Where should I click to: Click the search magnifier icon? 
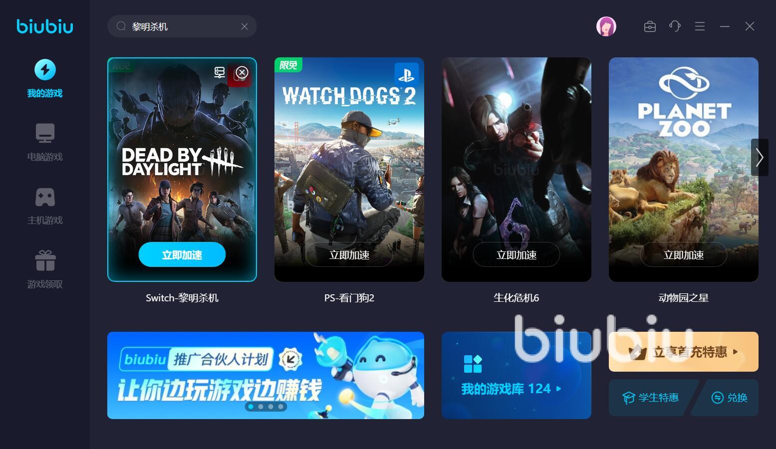(x=121, y=26)
